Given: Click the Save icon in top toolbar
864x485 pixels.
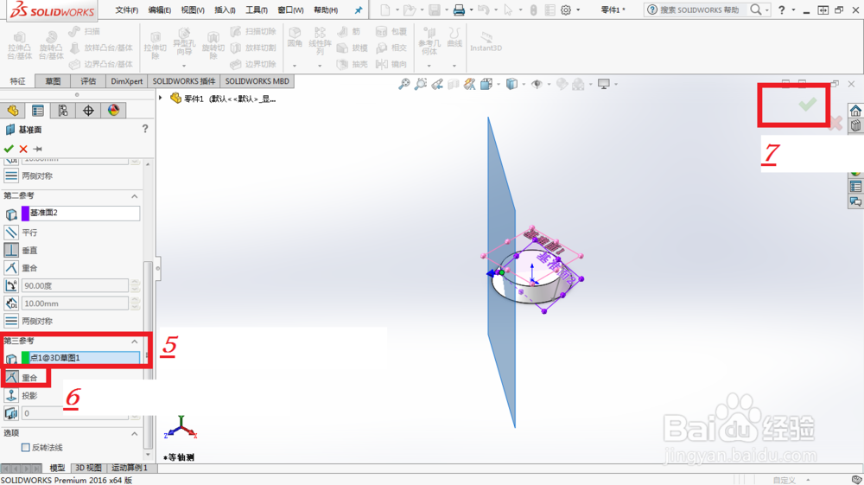Looking at the screenshot, I should click(x=435, y=10).
